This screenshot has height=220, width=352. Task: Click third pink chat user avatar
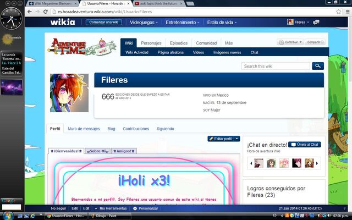(284, 163)
